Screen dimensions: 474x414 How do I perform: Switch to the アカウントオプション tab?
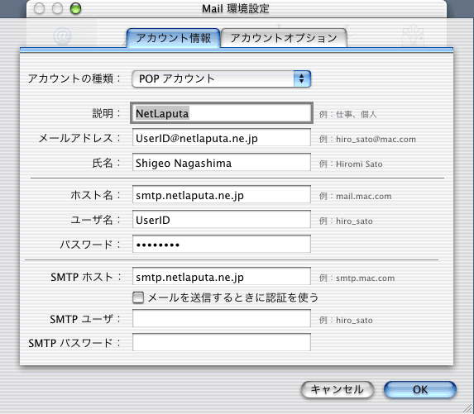tap(284, 38)
